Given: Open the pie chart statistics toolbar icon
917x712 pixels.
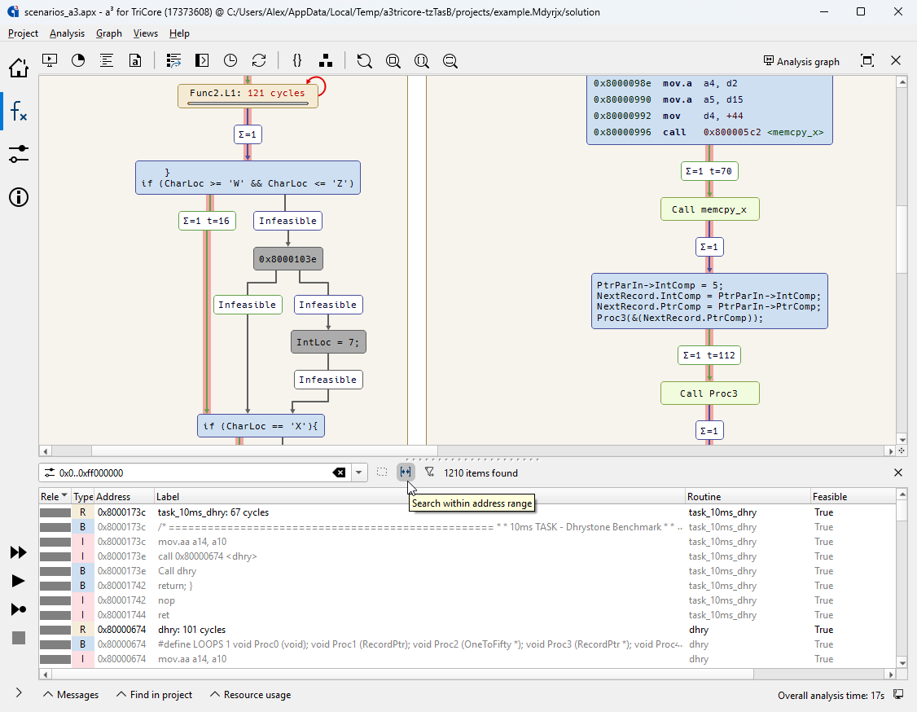Looking at the screenshot, I should coord(78,60).
